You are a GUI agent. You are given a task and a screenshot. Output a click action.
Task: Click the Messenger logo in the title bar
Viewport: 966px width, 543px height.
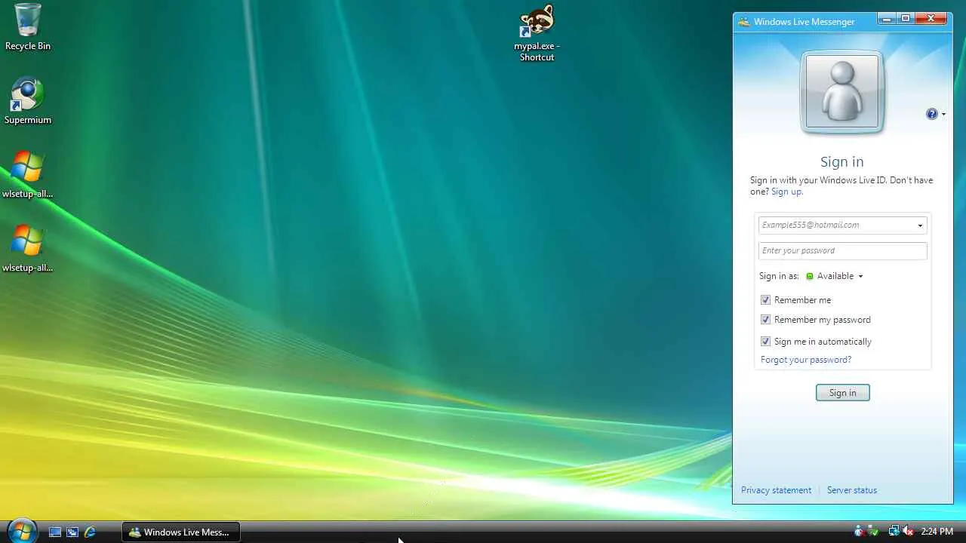point(744,22)
